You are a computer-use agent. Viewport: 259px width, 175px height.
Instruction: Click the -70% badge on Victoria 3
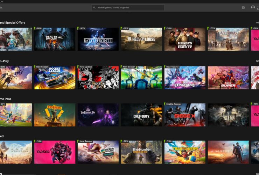pyautogui.click(x=212, y=28)
